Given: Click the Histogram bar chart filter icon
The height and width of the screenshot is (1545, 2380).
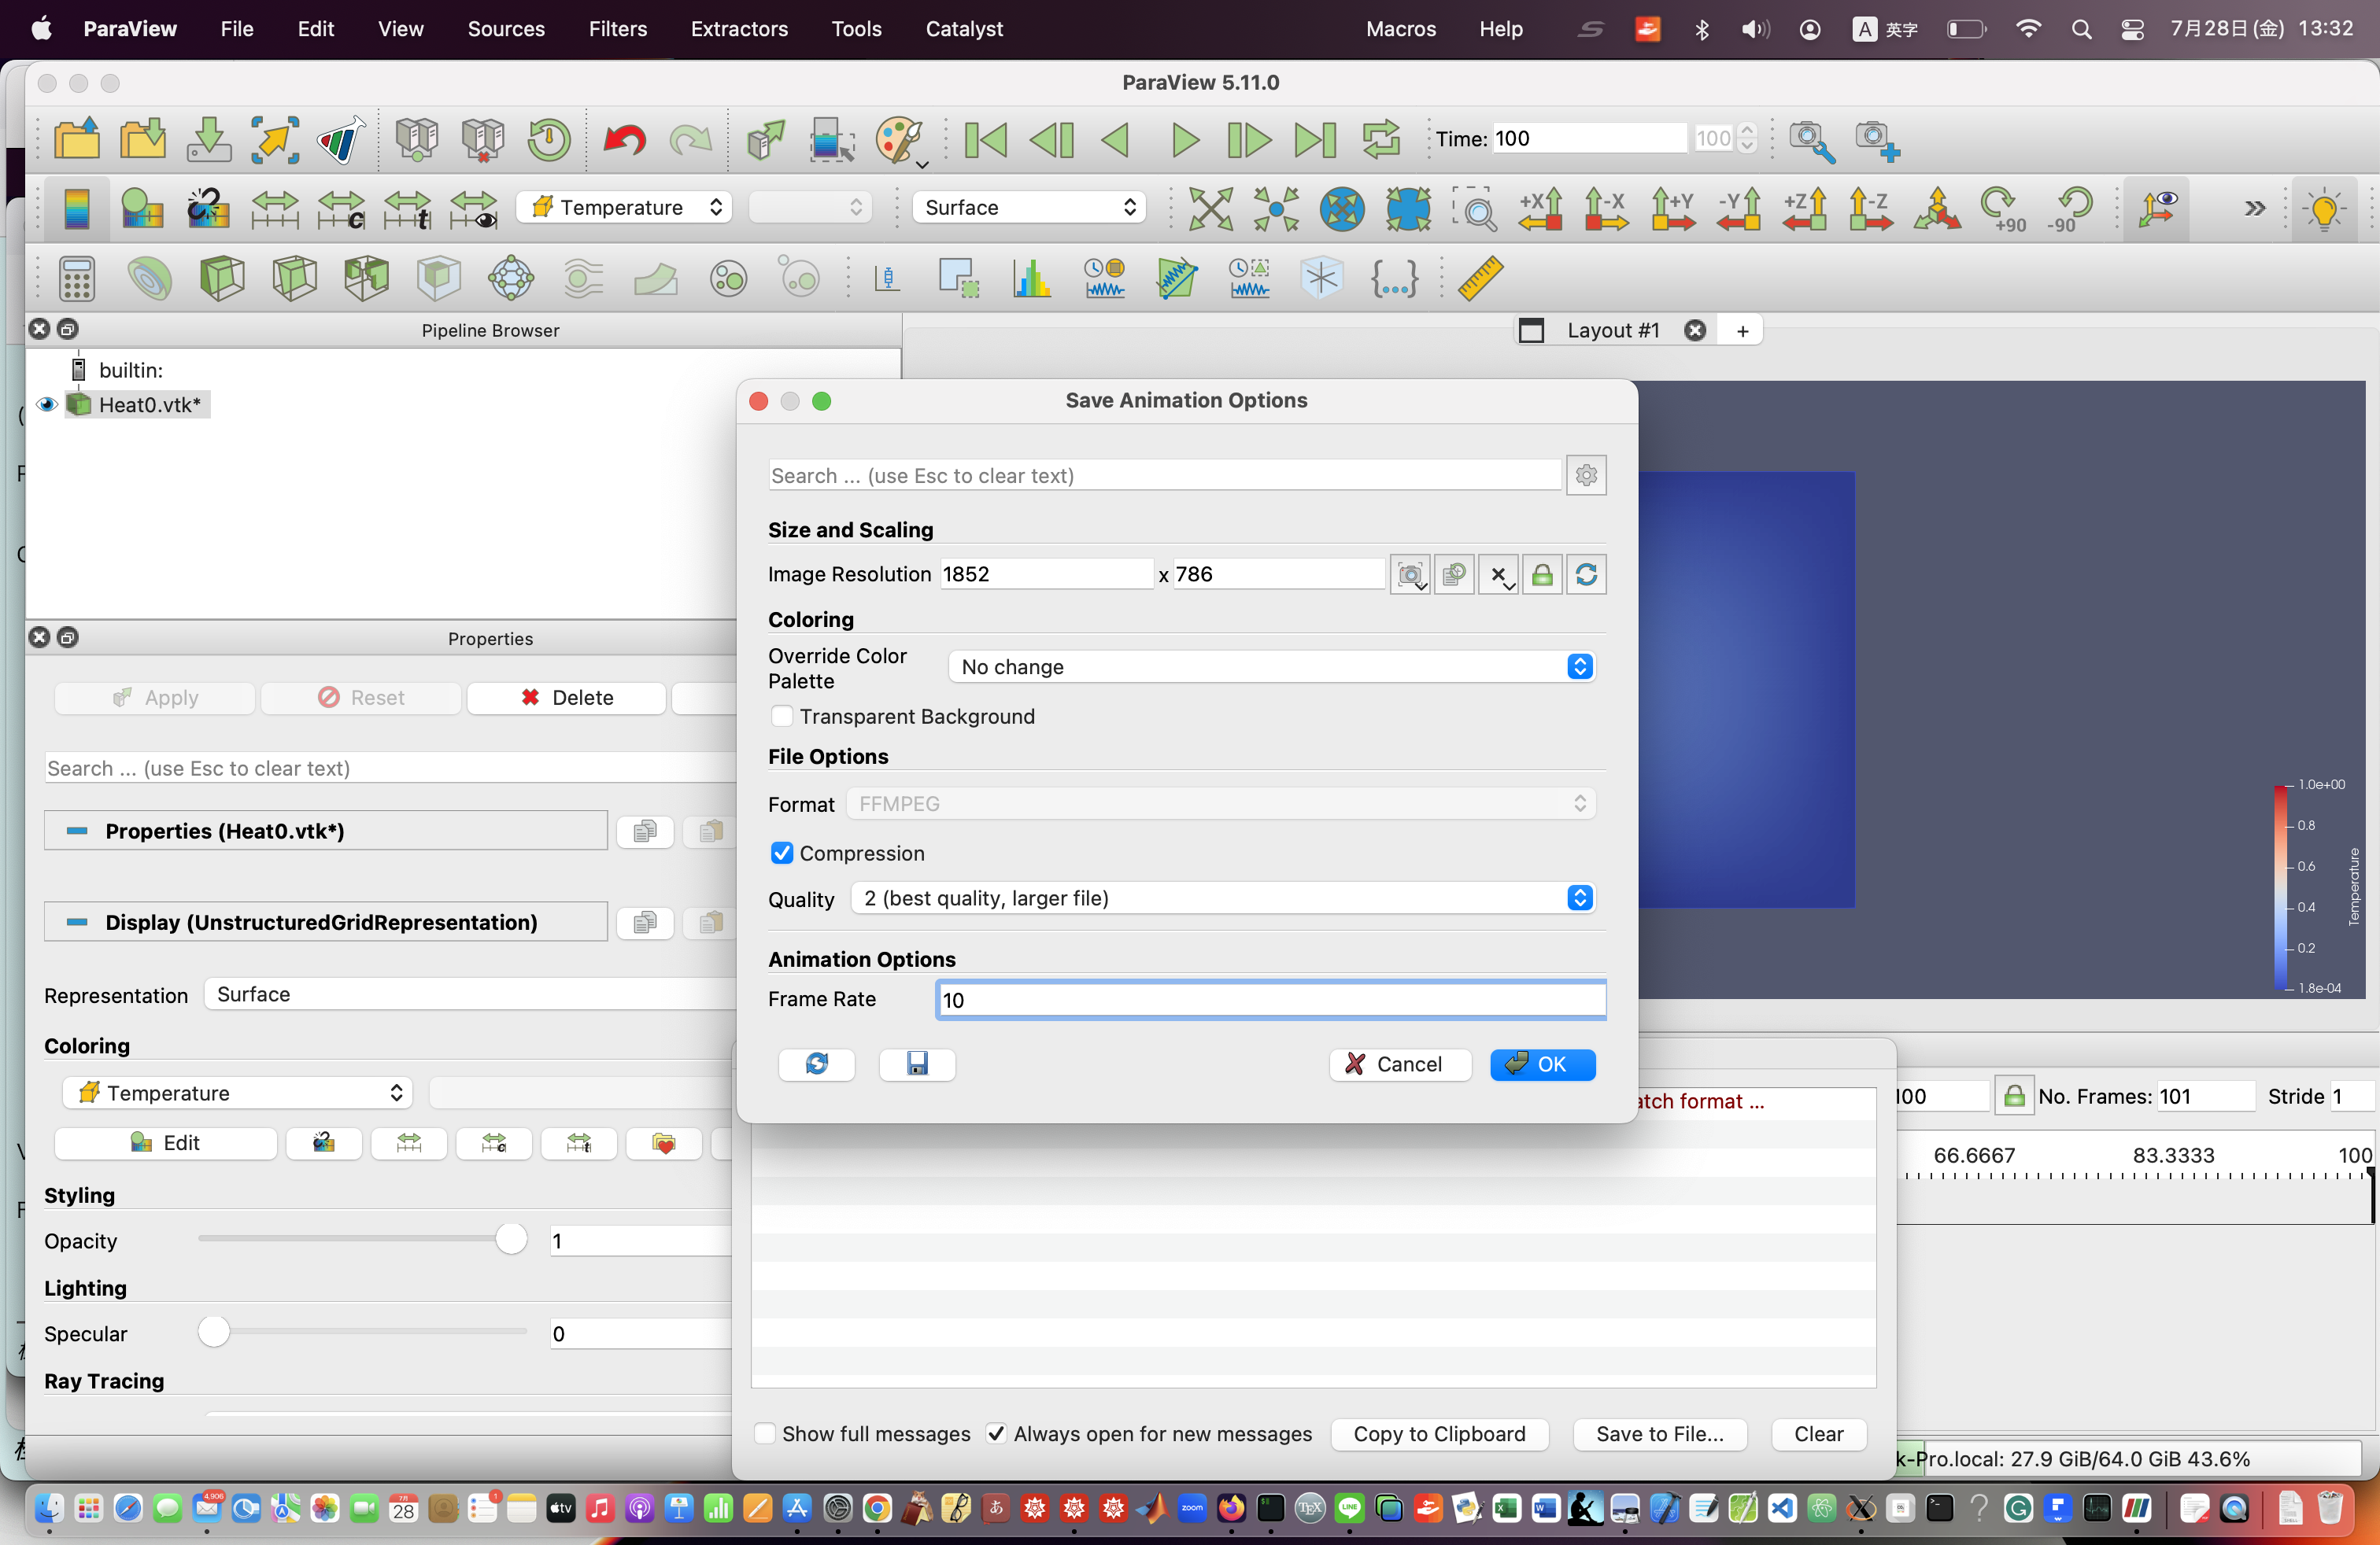Looking at the screenshot, I should 1032,278.
